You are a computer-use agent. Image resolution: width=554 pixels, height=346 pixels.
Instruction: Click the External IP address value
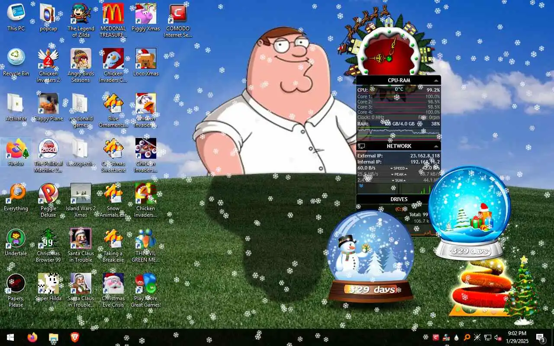point(425,156)
